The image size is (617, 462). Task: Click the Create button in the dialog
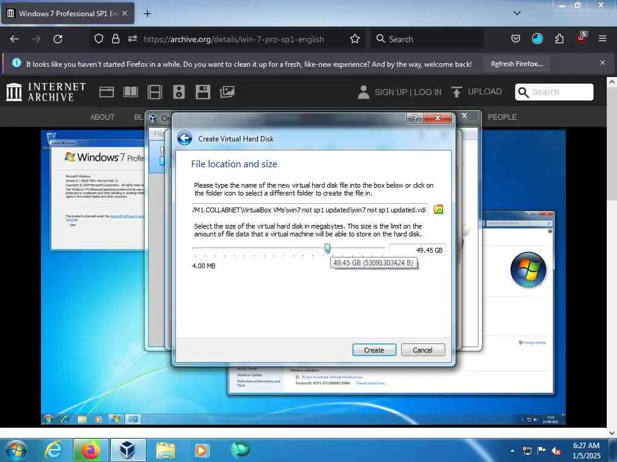[x=374, y=350]
